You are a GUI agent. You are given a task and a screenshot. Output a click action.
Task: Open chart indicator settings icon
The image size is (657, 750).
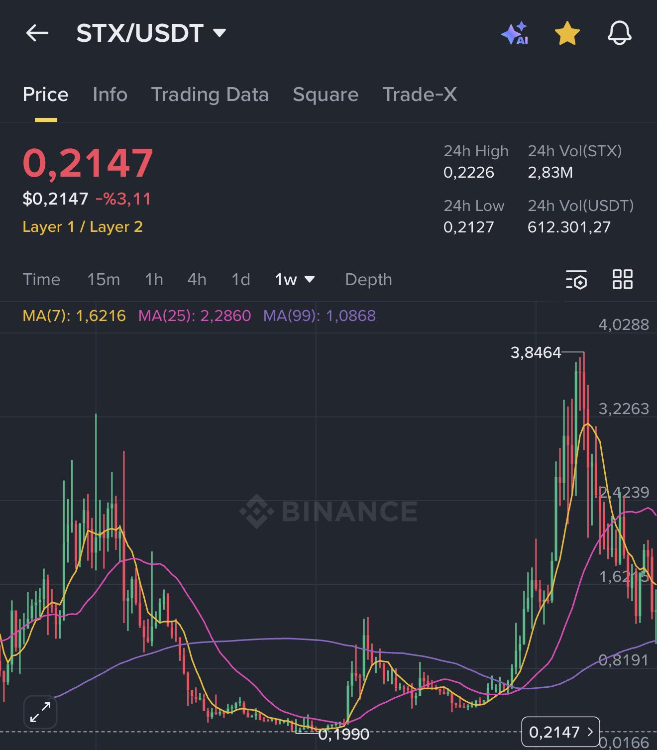[x=576, y=280]
